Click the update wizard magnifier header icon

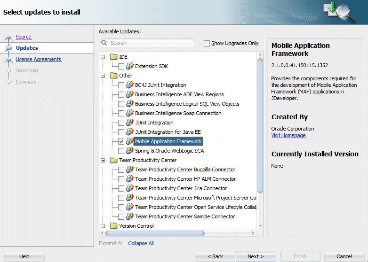point(339,12)
